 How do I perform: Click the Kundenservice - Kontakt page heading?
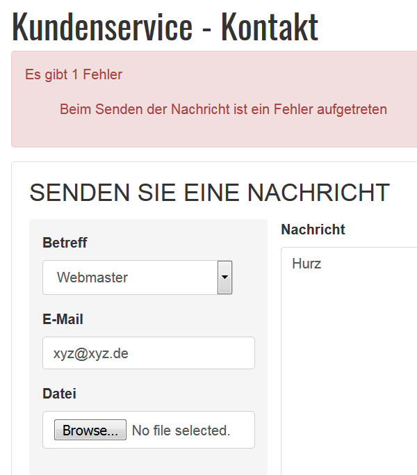point(165,26)
